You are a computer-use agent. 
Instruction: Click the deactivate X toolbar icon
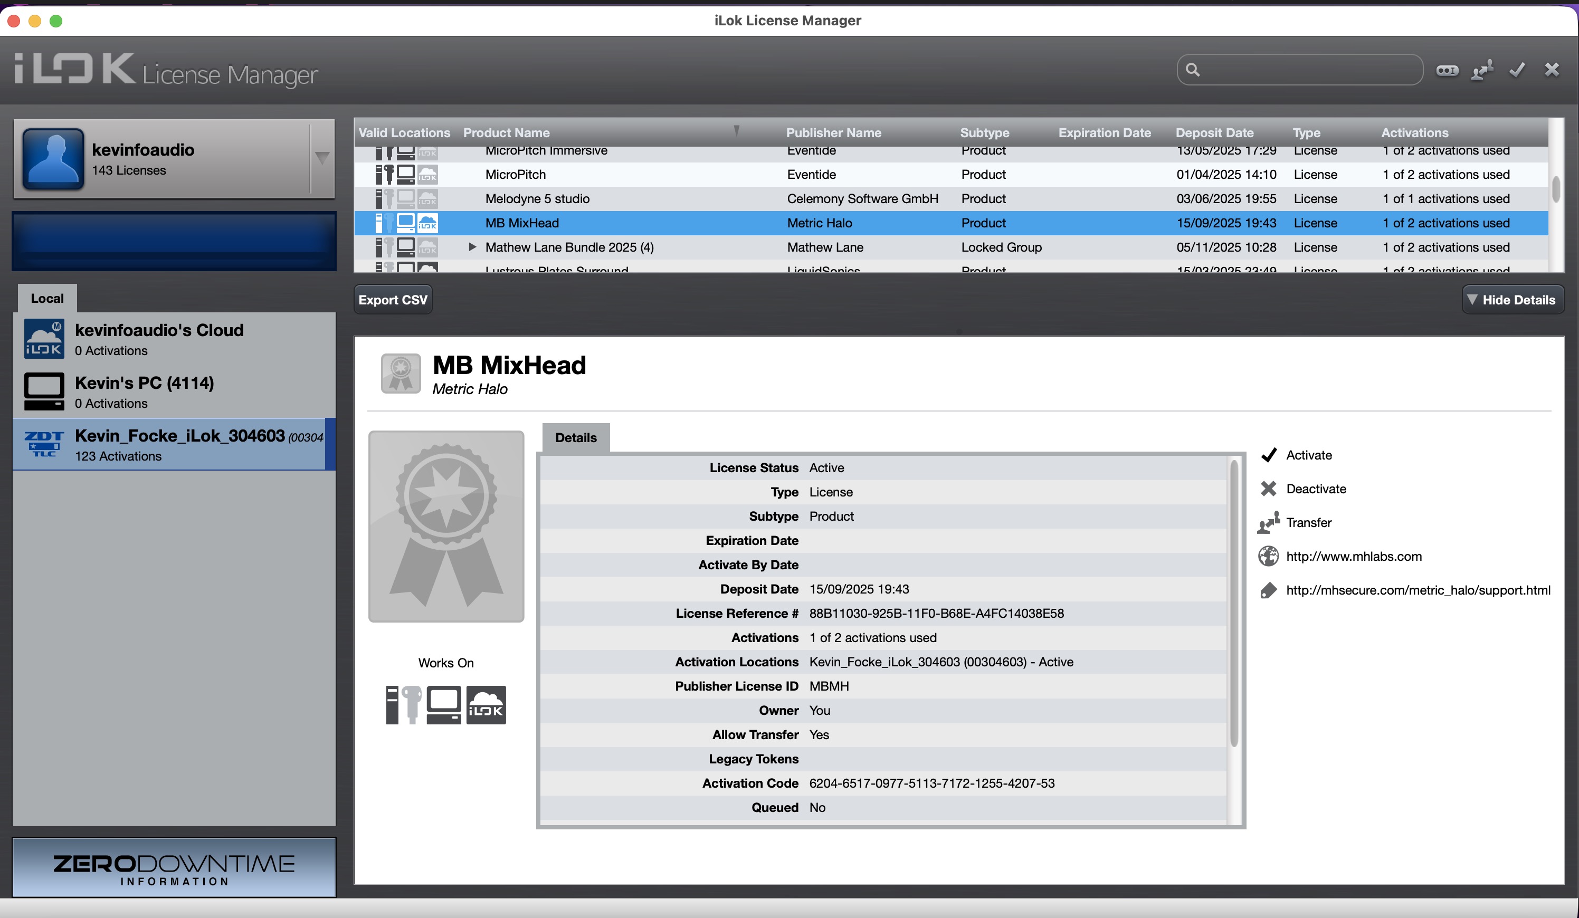pyautogui.click(x=1552, y=70)
